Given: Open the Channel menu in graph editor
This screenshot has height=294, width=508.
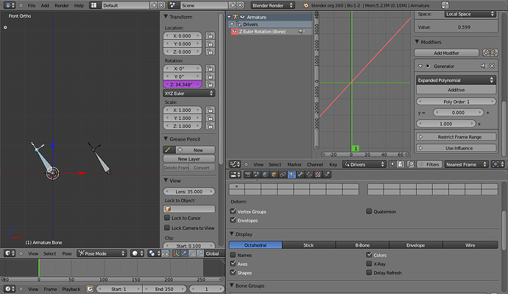Looking at the screenshot, I should pyautogui.click(x=315, y=164).
